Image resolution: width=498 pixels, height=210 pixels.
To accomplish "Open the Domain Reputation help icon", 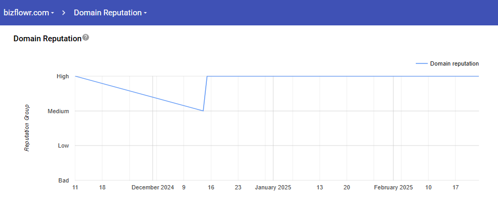I will (86, 38).
